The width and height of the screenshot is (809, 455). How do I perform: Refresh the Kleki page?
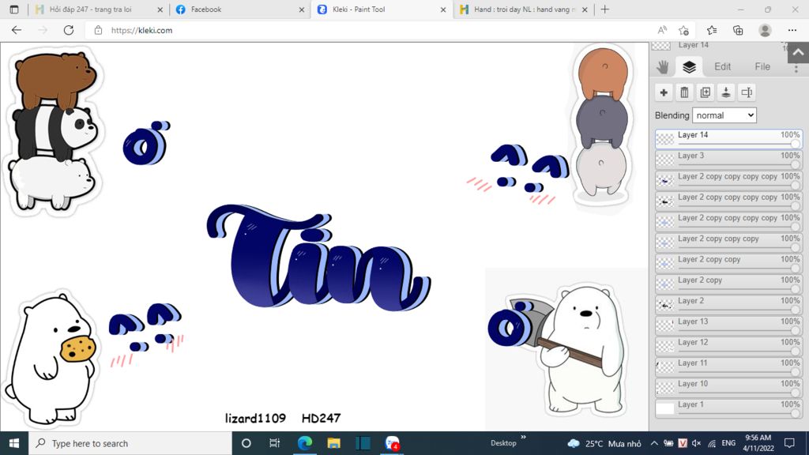pyautogui.click(x=69, y=31)
